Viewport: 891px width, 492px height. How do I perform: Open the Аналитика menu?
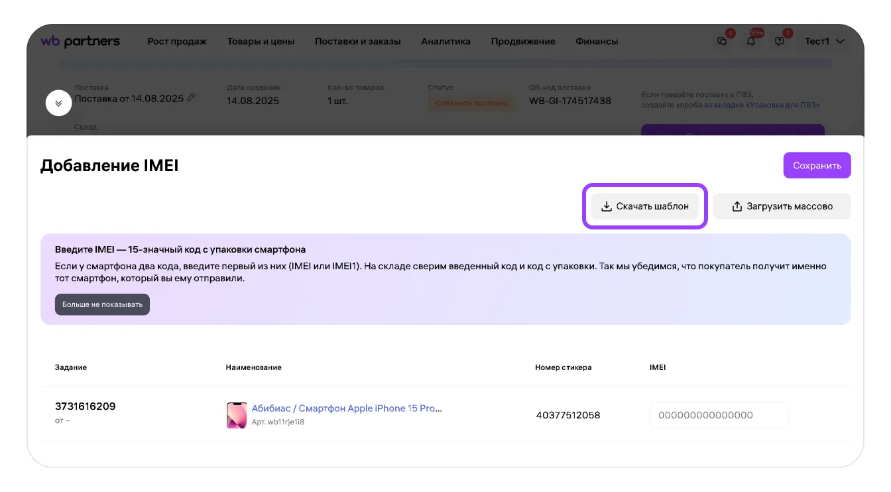click(x=445, y=41)
